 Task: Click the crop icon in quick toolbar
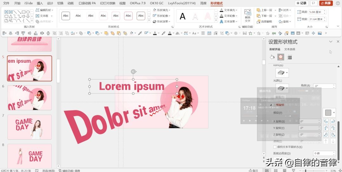point(222,33)
